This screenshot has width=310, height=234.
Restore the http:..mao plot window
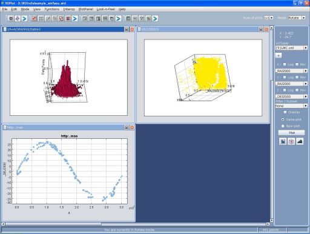(x=127, y=127)
